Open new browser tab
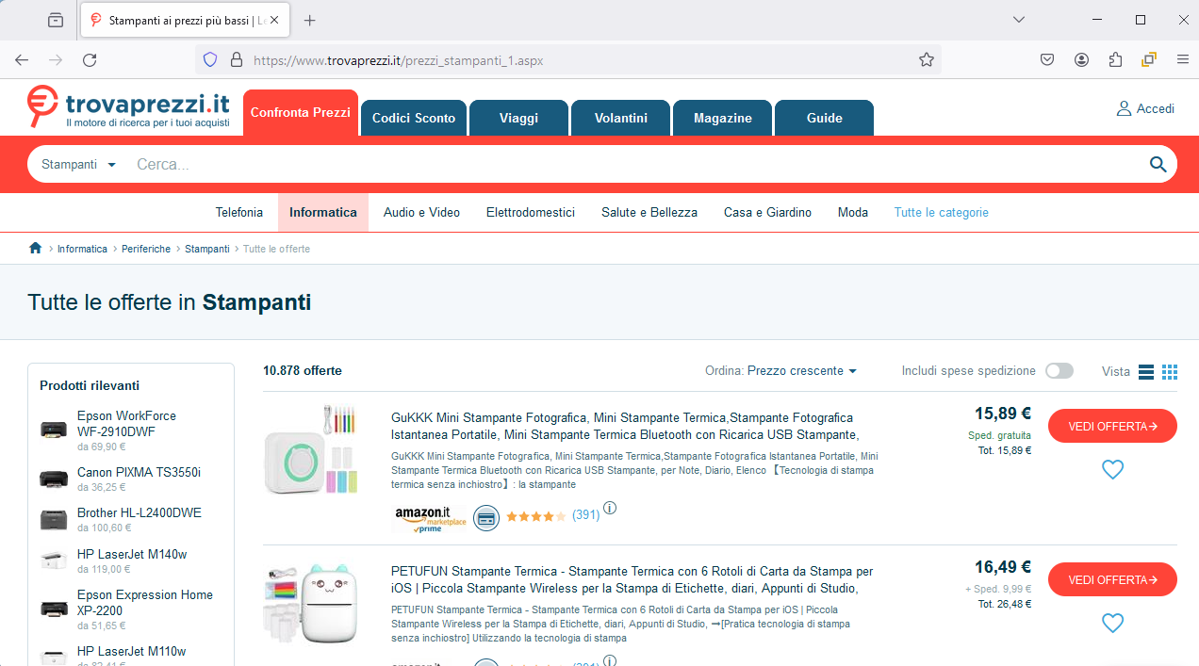Image resolution: width=1199 pixels, height=666 pixels. pos(310,20)
